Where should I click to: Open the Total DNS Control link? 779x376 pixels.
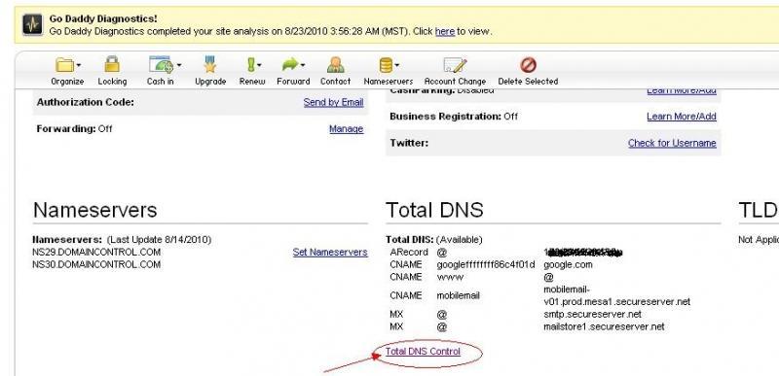[x=423, y=352]
